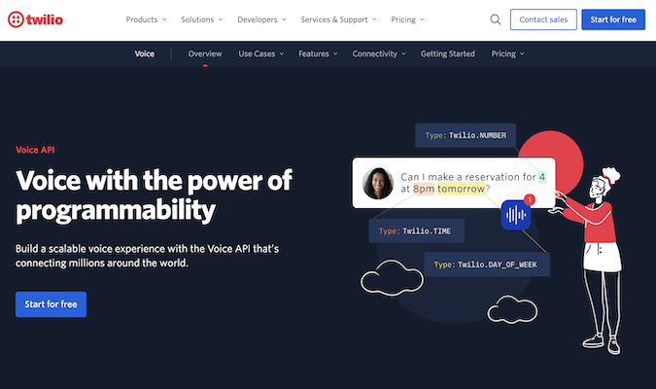Click the blue audio waveform icon
Viewport: 656px width, 389px height.
(x=516, y=215)
